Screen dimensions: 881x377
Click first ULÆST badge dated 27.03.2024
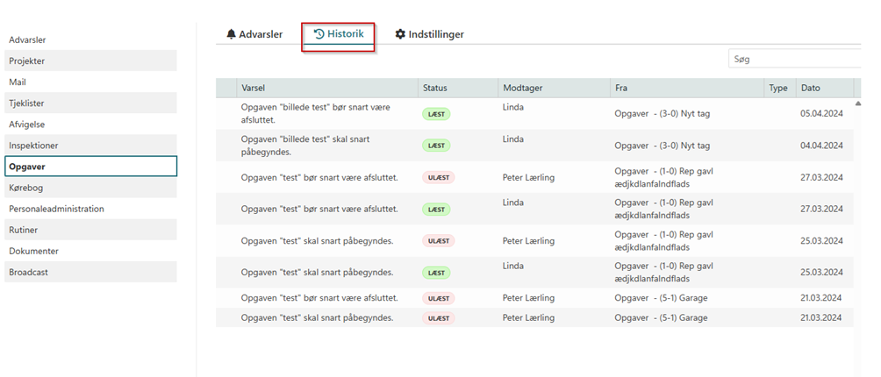point(439,178)
